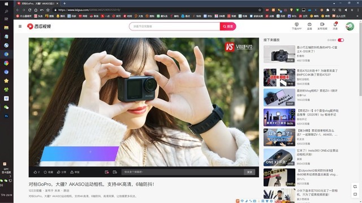The image size is (362, 203).
Task: Click the upper floating widget icon at the page's bottom right
Action: point(355,187)
